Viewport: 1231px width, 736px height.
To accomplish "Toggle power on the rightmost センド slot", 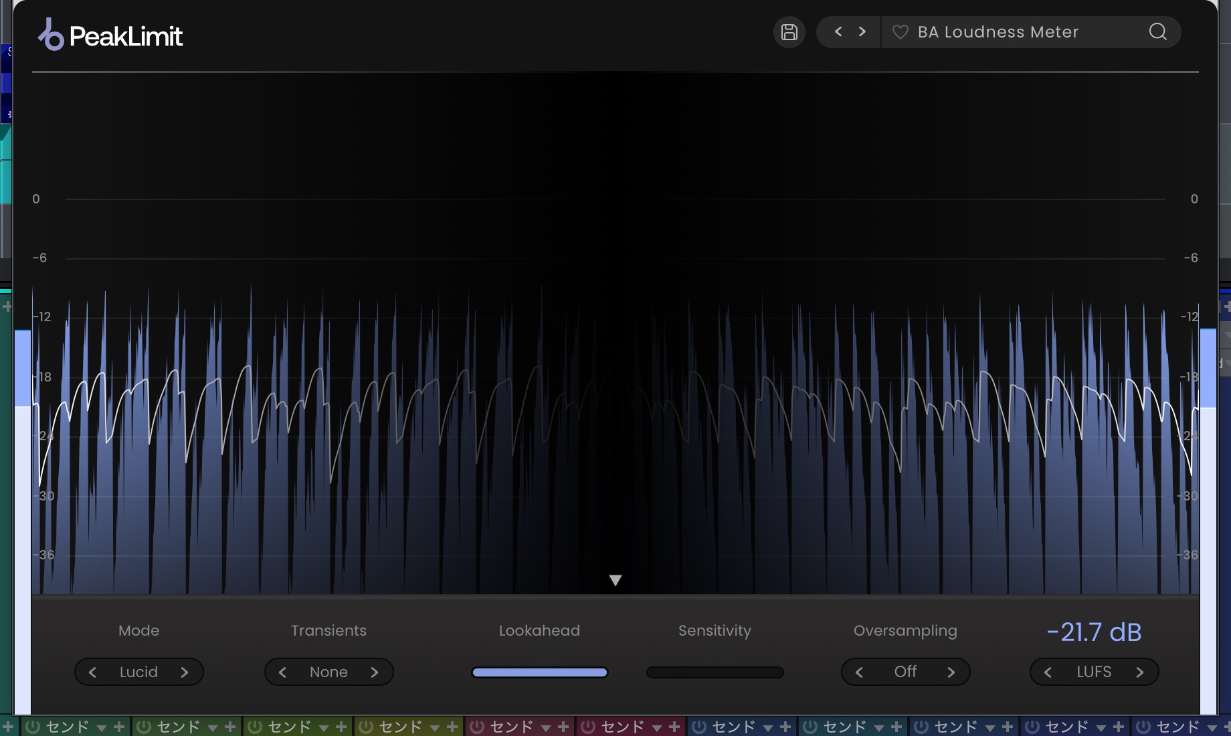I will [x=1143, y=727].
